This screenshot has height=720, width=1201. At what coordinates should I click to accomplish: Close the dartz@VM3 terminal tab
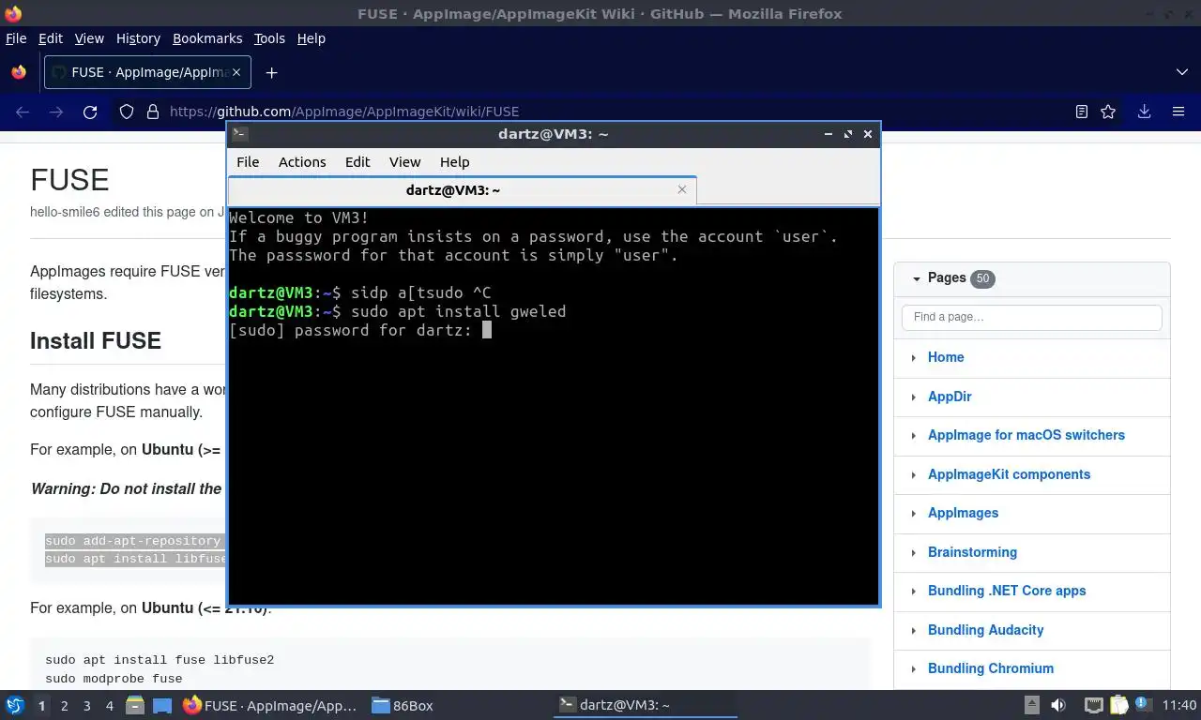(x=682, y=189)
